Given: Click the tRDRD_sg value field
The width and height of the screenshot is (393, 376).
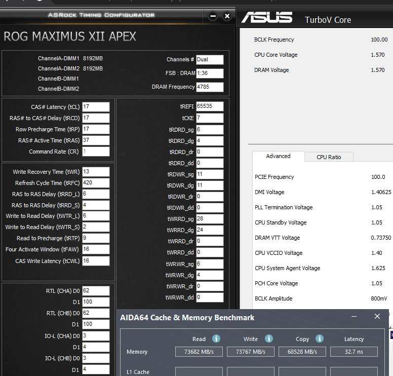Looking at the screenshot, I should (210, 130).
